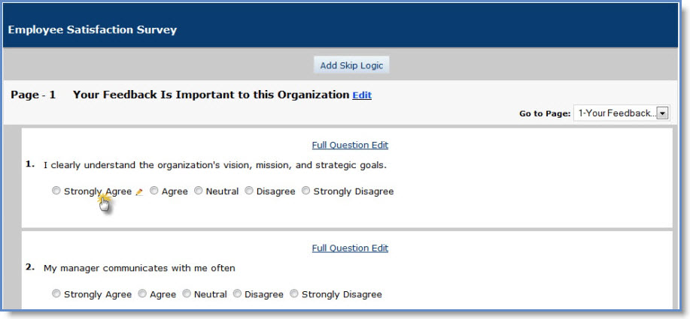
Task: Open Full Question Edit for question 2
Action: (350, 248)
